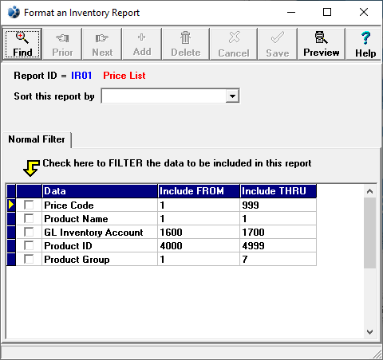Click the Prior pointing-hand icon

click(62, 38)
